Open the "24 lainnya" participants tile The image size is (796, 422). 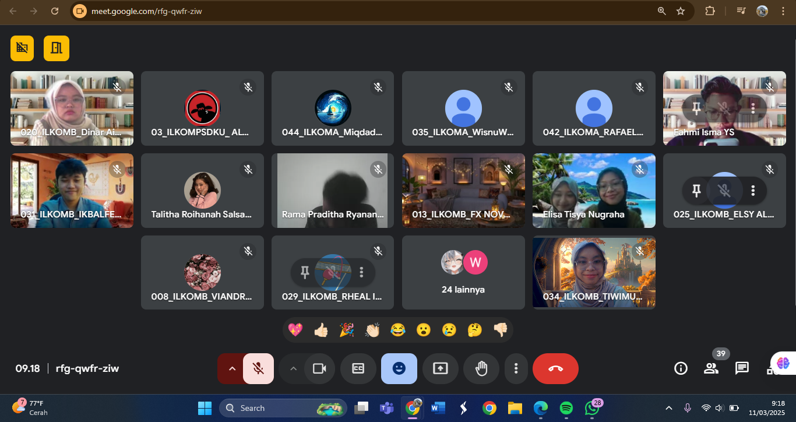click(x=463, y=272)
